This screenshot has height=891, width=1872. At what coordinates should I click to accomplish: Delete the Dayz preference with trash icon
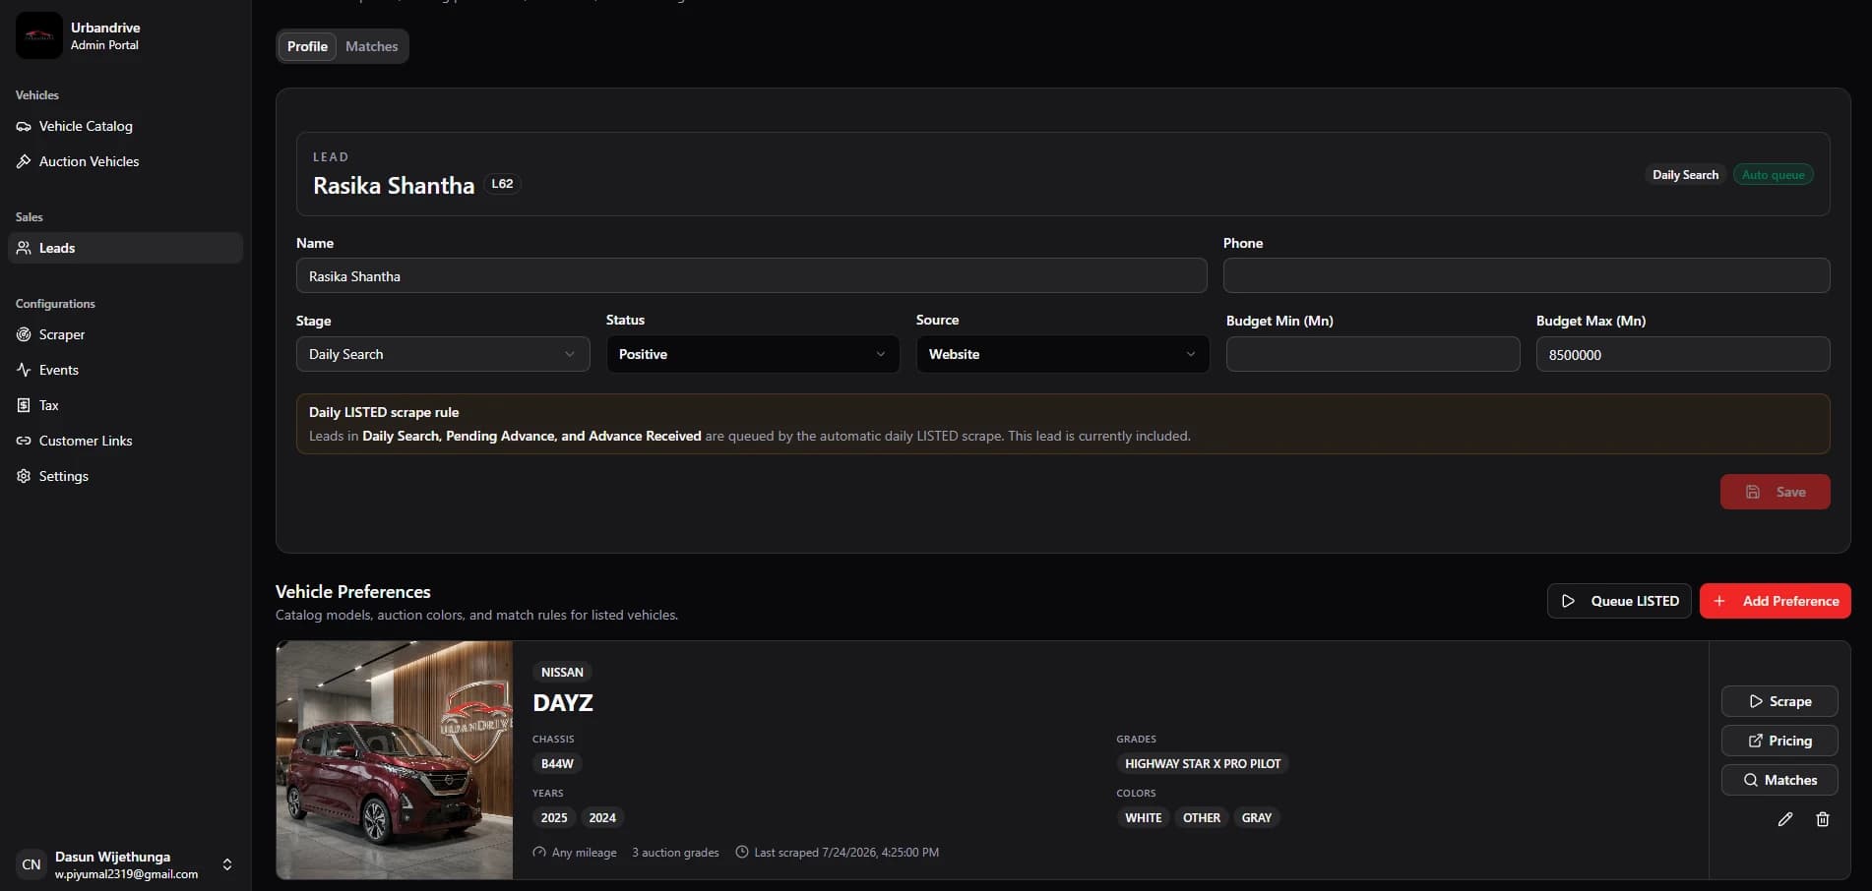tap(1823, 819)
